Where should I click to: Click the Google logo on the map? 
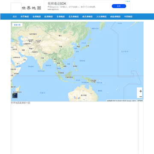(x=77, y=98)
